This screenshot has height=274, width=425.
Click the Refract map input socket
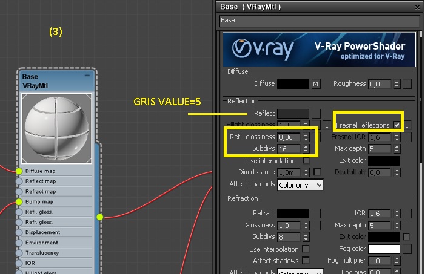[19, 192]
